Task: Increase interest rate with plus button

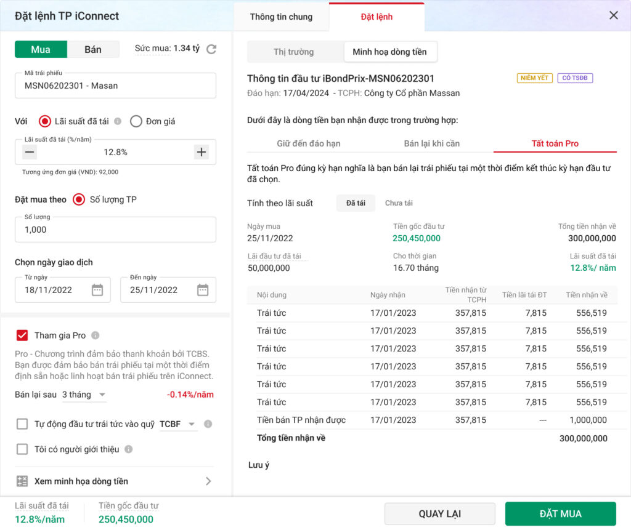Action: (201, 152)
